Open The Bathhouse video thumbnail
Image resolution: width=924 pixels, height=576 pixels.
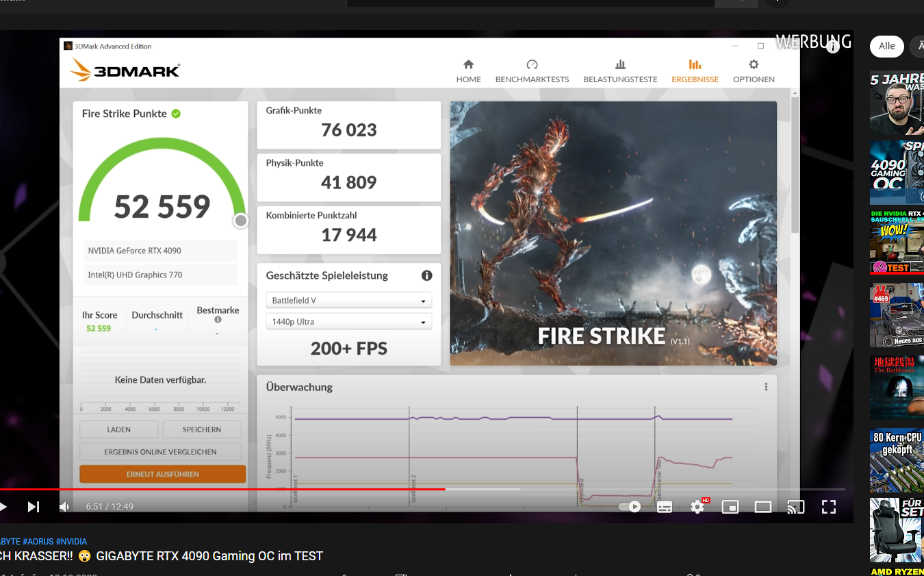pos(897,388)
